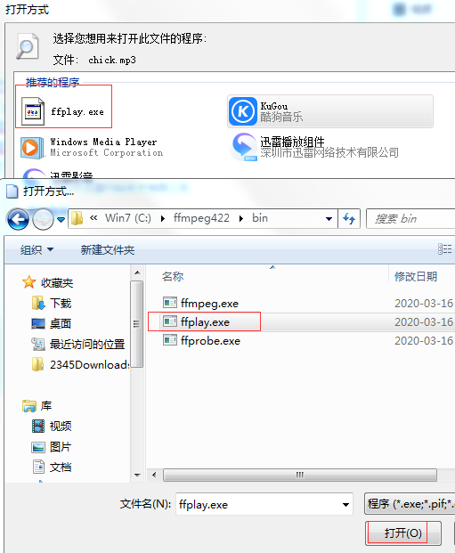455x553 pixels.
Task: Select Windows Media Player program
Action: 93,148
